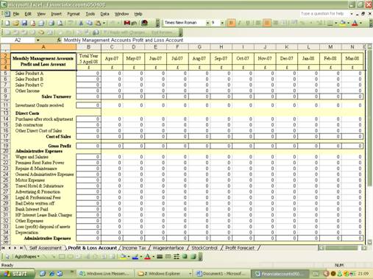Switch to the Income Tax sheet tab
The height and width of the screenshot is (279, 373).
134,248
